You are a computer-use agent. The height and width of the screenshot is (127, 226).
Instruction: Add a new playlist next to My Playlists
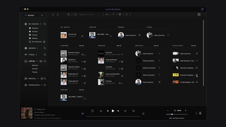pyautogui.click(x=44, y=42)
